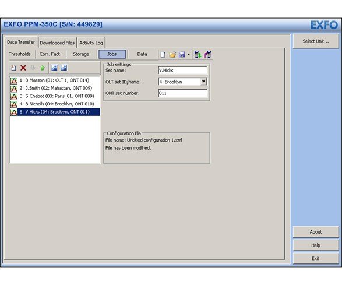This screenshot has height=285, width=342.
Task: Add a new job with the new-job icon
Action: coord(13,68)
